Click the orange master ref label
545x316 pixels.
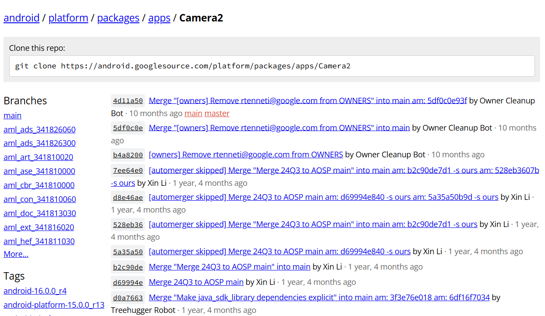tap(217, 114)
